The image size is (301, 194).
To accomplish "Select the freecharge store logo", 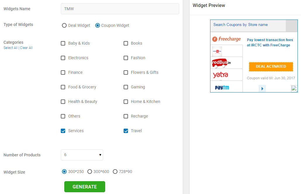I will (226, 39).
